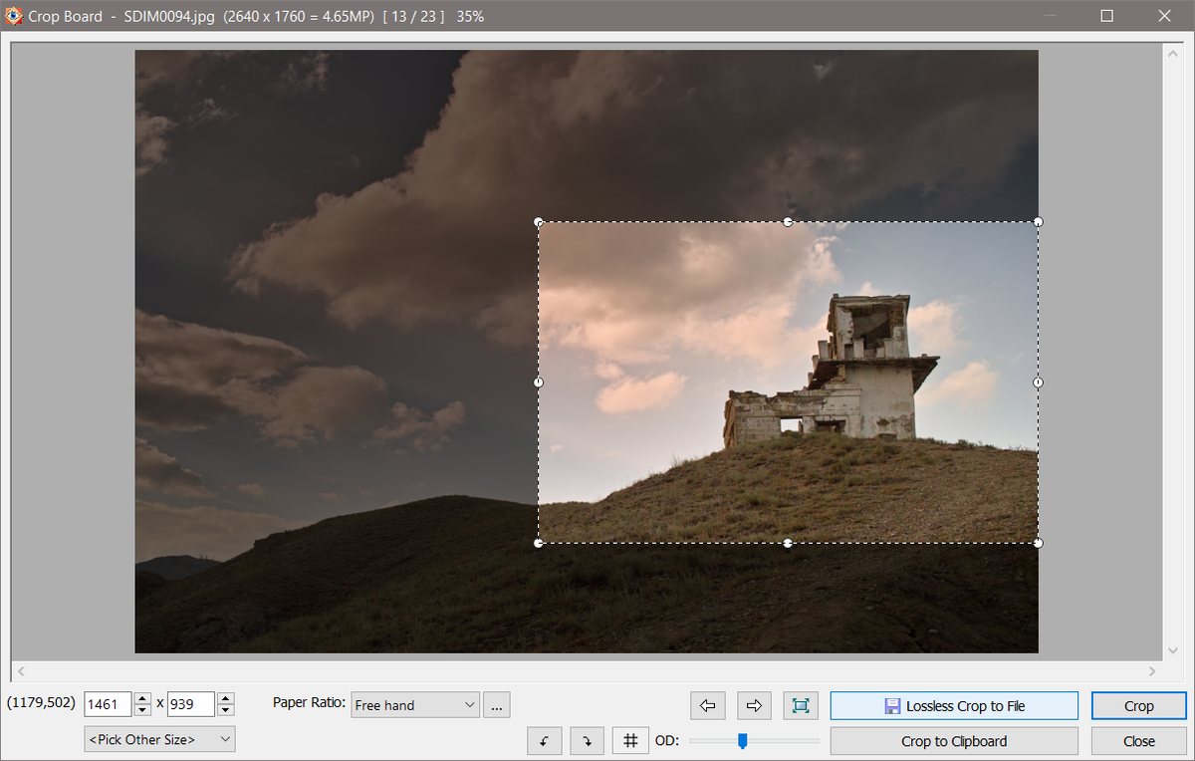This screenshot has height=761, width=1195.
Task: Click vertical scrollbar down arrow
Action: point(1172,653)
